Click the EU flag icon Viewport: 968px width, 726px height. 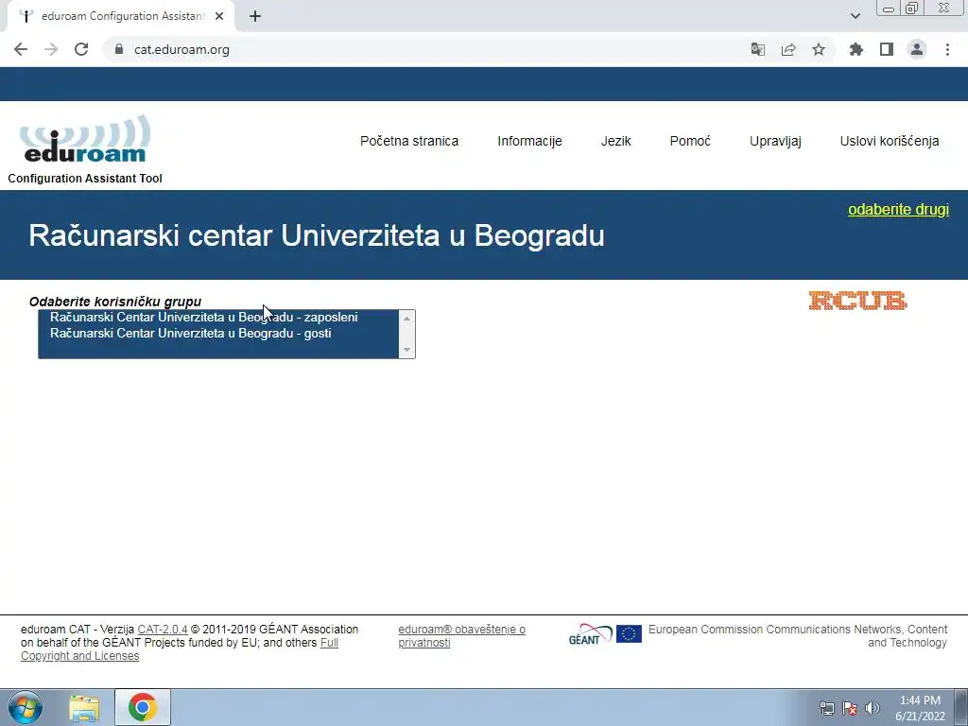(x=629, y=634)
